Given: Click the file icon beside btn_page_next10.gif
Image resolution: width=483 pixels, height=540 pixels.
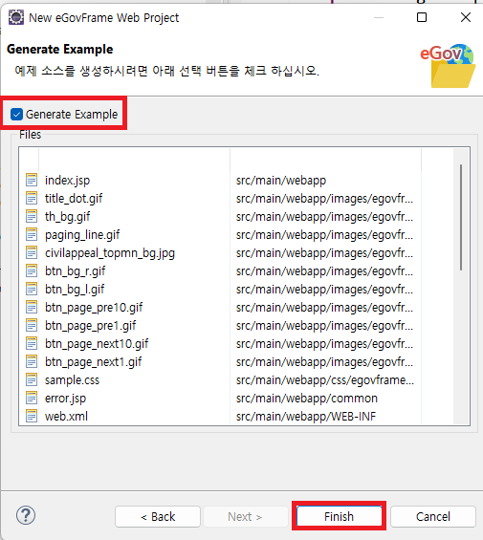Looking at the screenshot, I should [32, 344].
